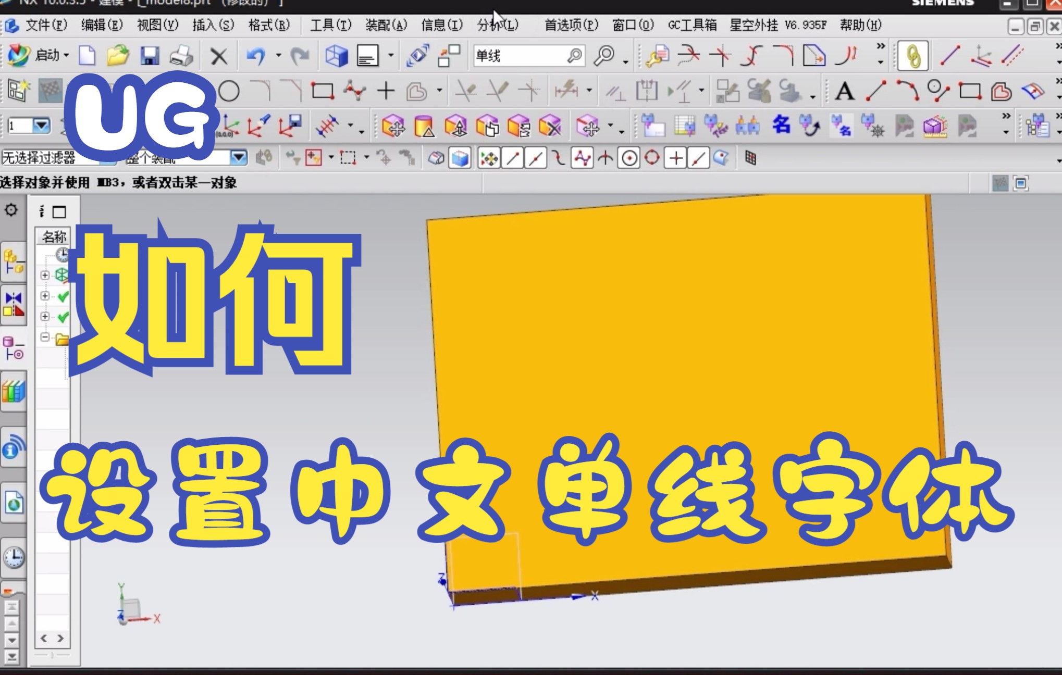Expand the first plus node in navigator tree
1062x675 pixels.
coord(45,275)
